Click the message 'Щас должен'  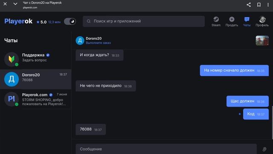(247, 101)
